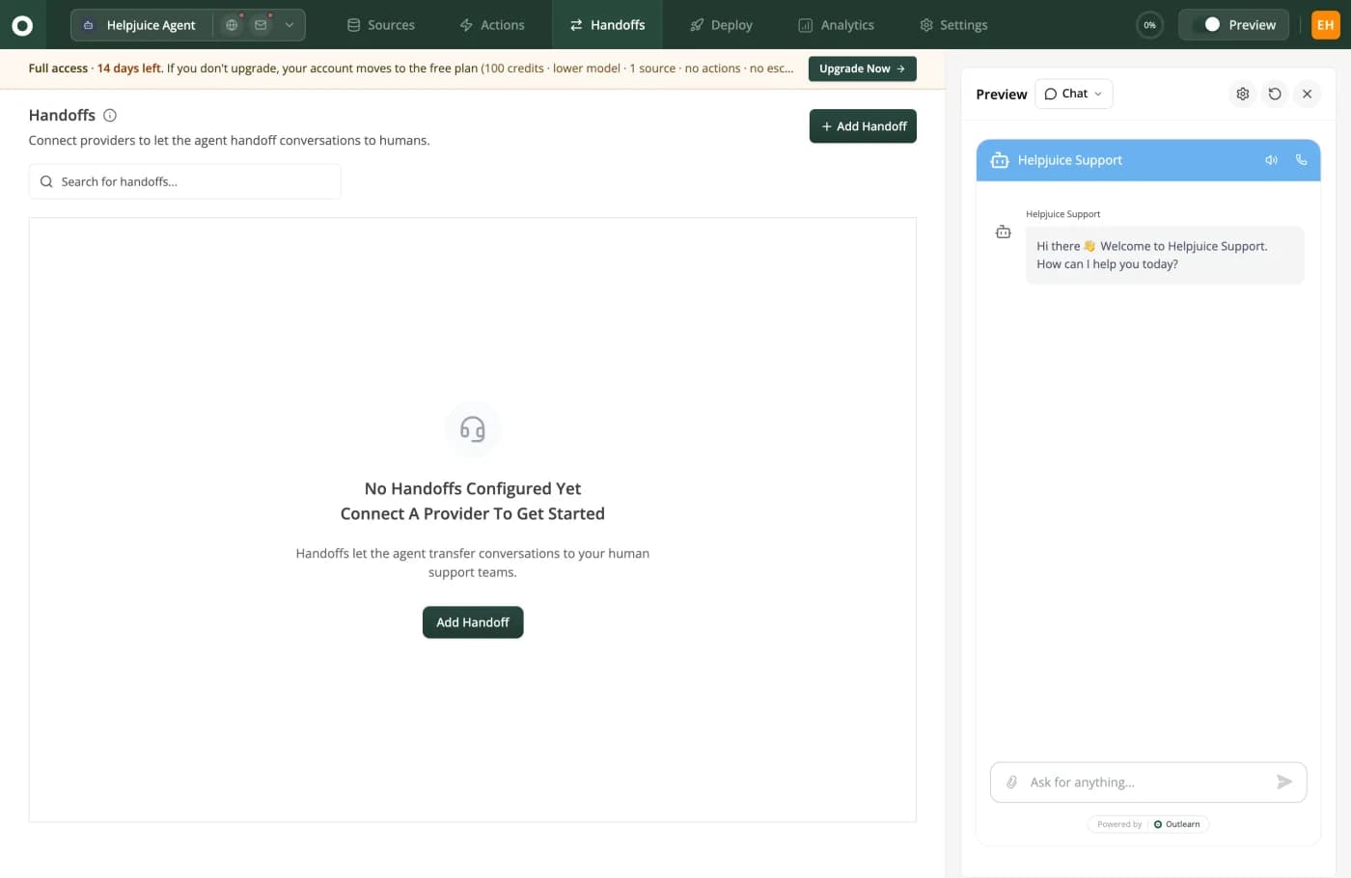Open the Chat mode dropdown in Preview
Screen dimensions: 1351x878
pyautogui.click(x=1073, y=94)
